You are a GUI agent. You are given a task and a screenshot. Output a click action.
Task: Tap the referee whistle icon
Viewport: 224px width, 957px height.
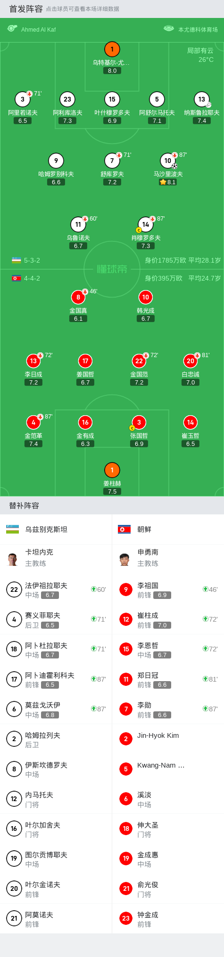point(12,29)
